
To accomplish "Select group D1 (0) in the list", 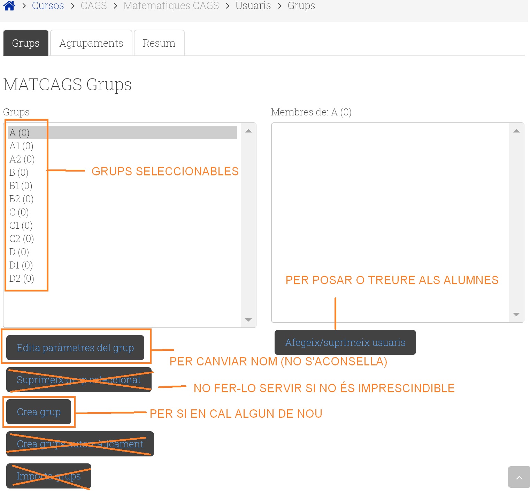I will click(122, 265).
